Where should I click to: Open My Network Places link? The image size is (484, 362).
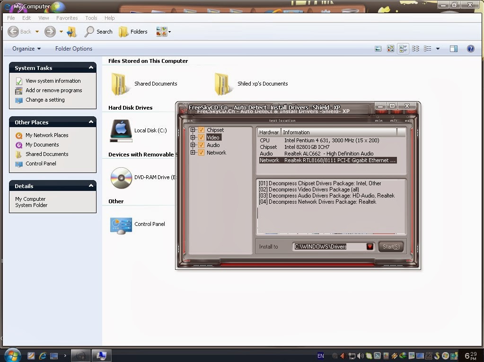point(47,135)
